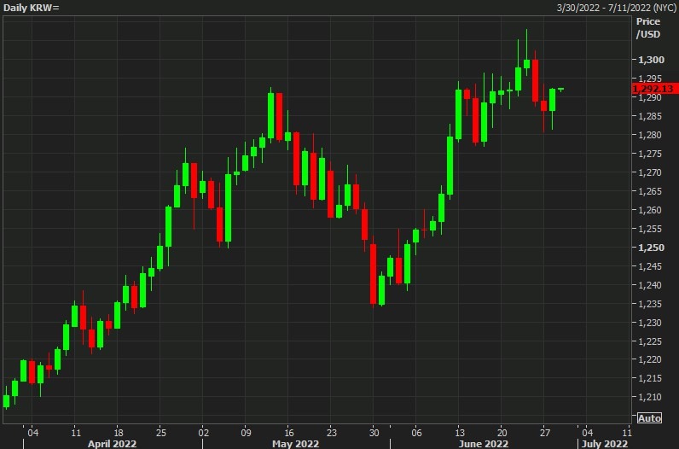This screenshot has height=449, width=679.
Task: Click the 1,240 price axis label
Action: (649, 285)
